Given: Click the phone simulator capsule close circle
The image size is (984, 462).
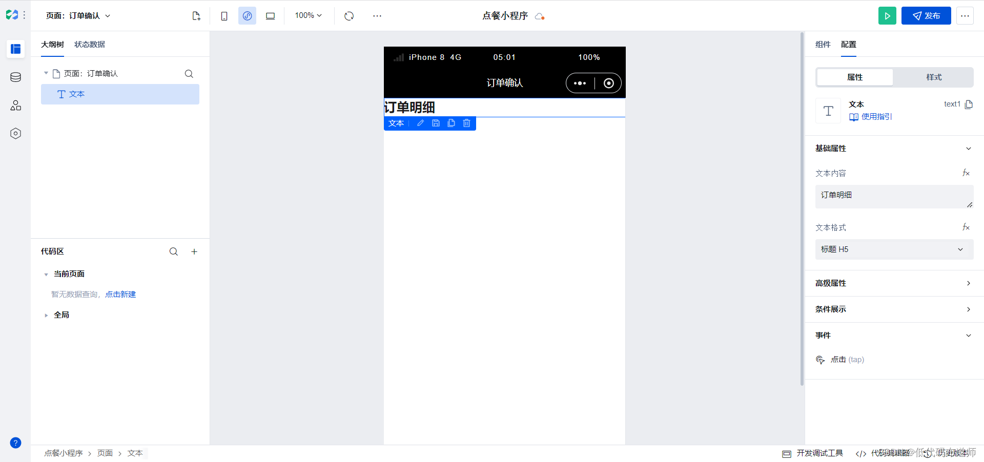Looking at the screenshot, I should (x=608, y=83).
